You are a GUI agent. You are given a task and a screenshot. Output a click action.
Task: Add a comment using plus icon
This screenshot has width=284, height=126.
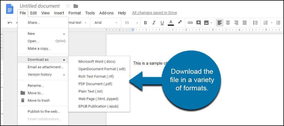coord(199,23)
